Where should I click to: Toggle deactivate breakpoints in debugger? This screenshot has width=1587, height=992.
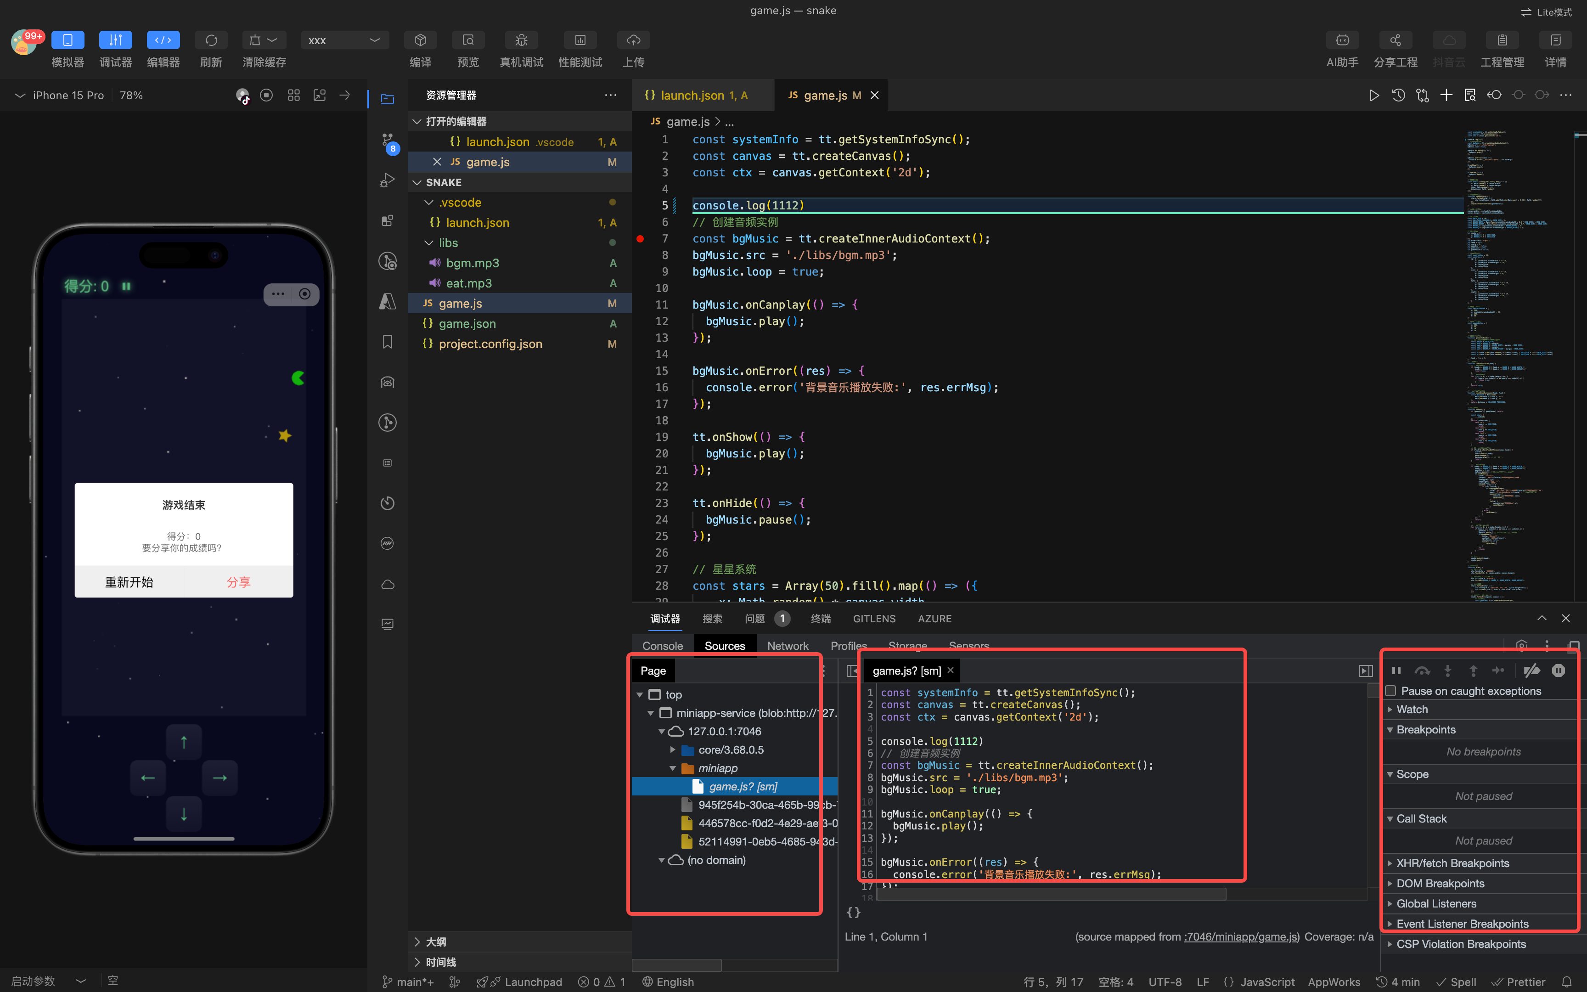1531,671
